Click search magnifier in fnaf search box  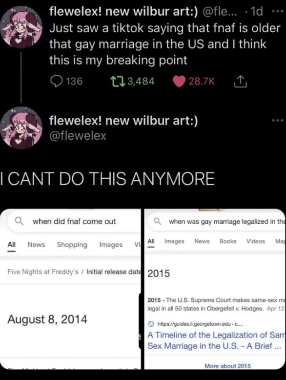19,221
